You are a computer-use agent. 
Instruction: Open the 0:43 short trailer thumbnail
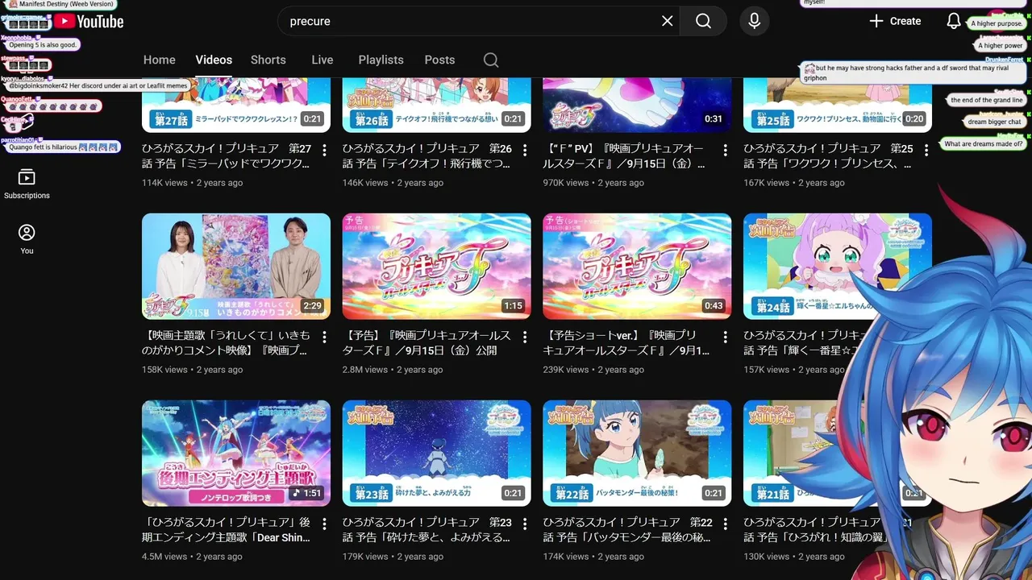tap(637, 267)
